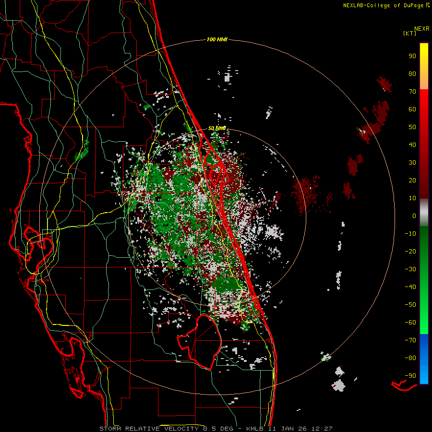
Task: Click the positive 90 scale value
Action: tap(412, 56)
